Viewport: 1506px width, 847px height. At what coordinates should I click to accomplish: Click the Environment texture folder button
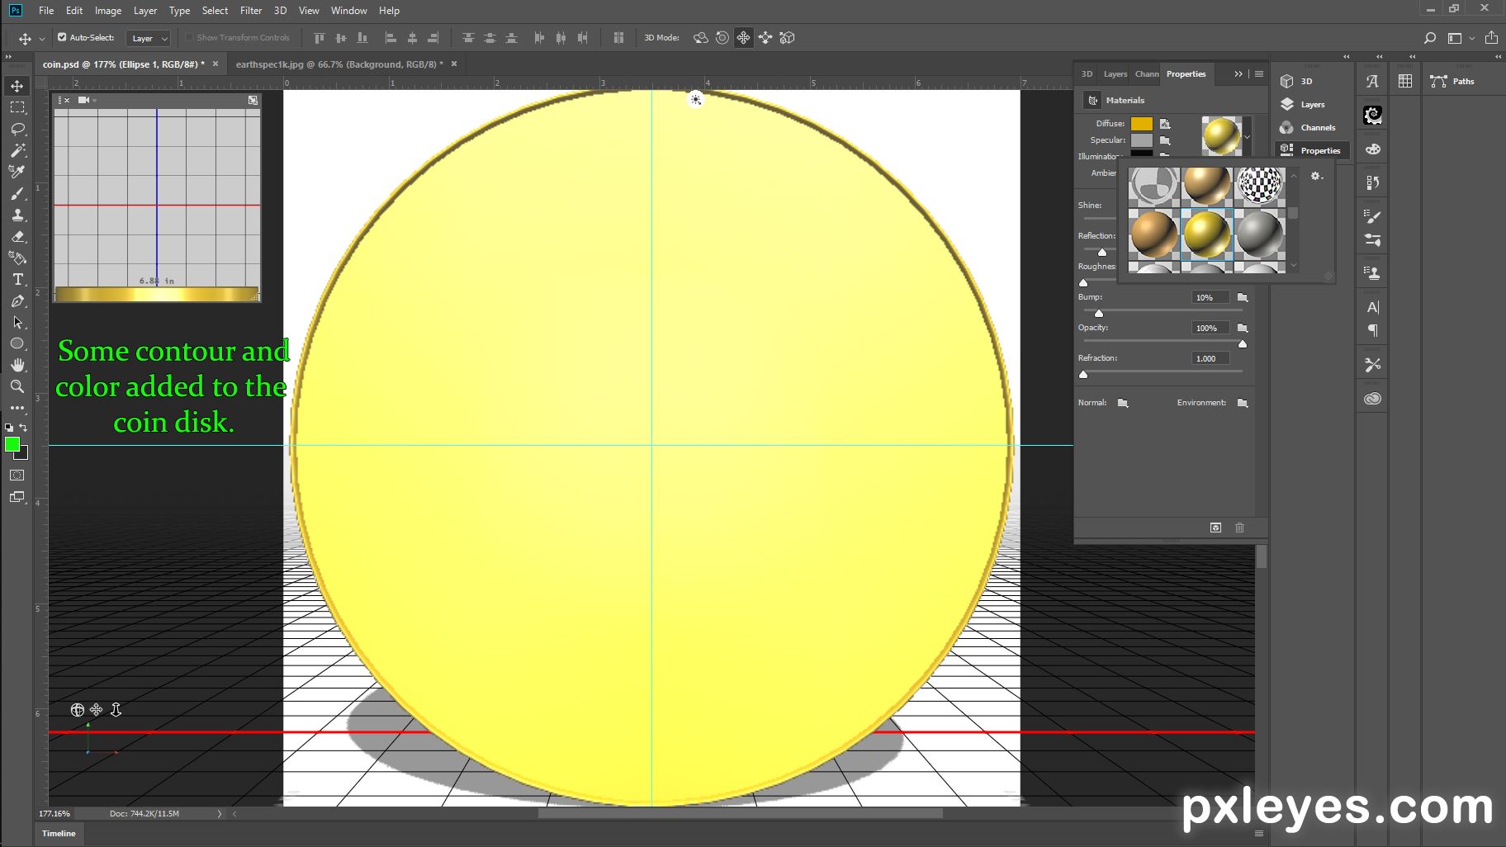[1243, 403]
